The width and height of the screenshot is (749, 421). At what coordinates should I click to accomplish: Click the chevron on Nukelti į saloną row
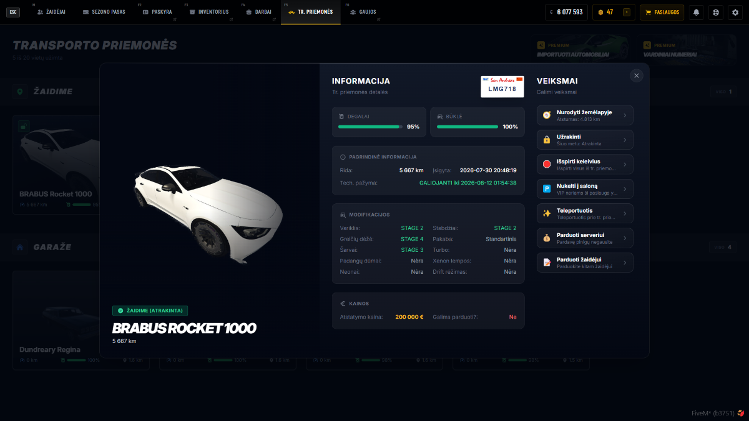[x=625, y=189]
